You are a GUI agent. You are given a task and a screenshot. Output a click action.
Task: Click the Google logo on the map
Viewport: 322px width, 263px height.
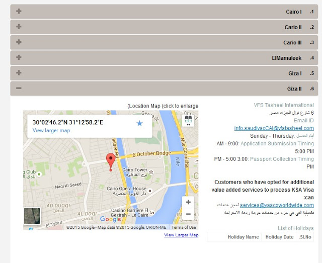pyautogui.click(x=110, y=219)
